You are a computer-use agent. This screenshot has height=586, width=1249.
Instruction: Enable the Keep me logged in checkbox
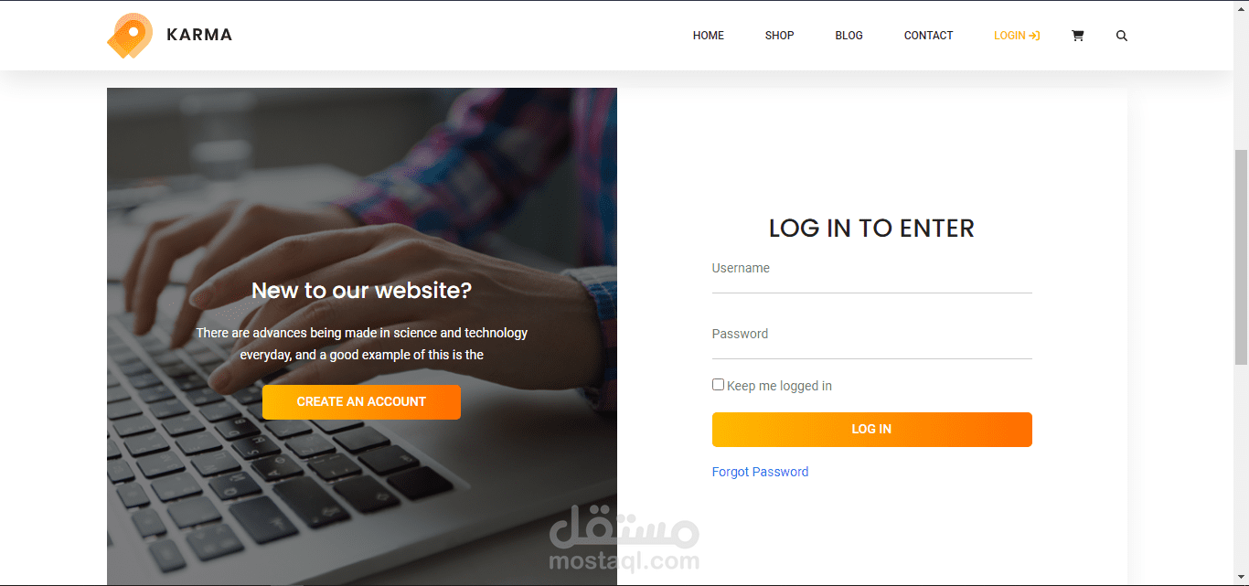pos(718,385)
